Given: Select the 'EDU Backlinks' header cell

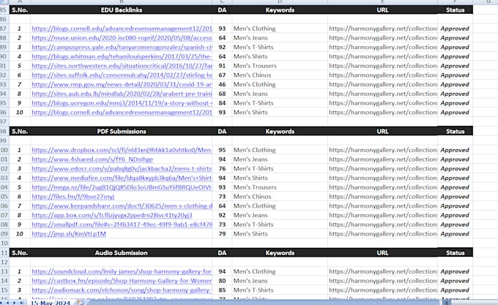Looking at the screenshot, I should pyautogui.click(x=122, y=10).
